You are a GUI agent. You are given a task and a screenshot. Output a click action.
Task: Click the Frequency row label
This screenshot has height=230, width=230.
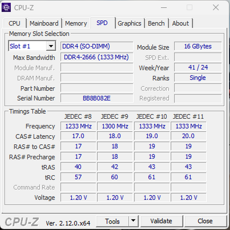click(40, 126)
